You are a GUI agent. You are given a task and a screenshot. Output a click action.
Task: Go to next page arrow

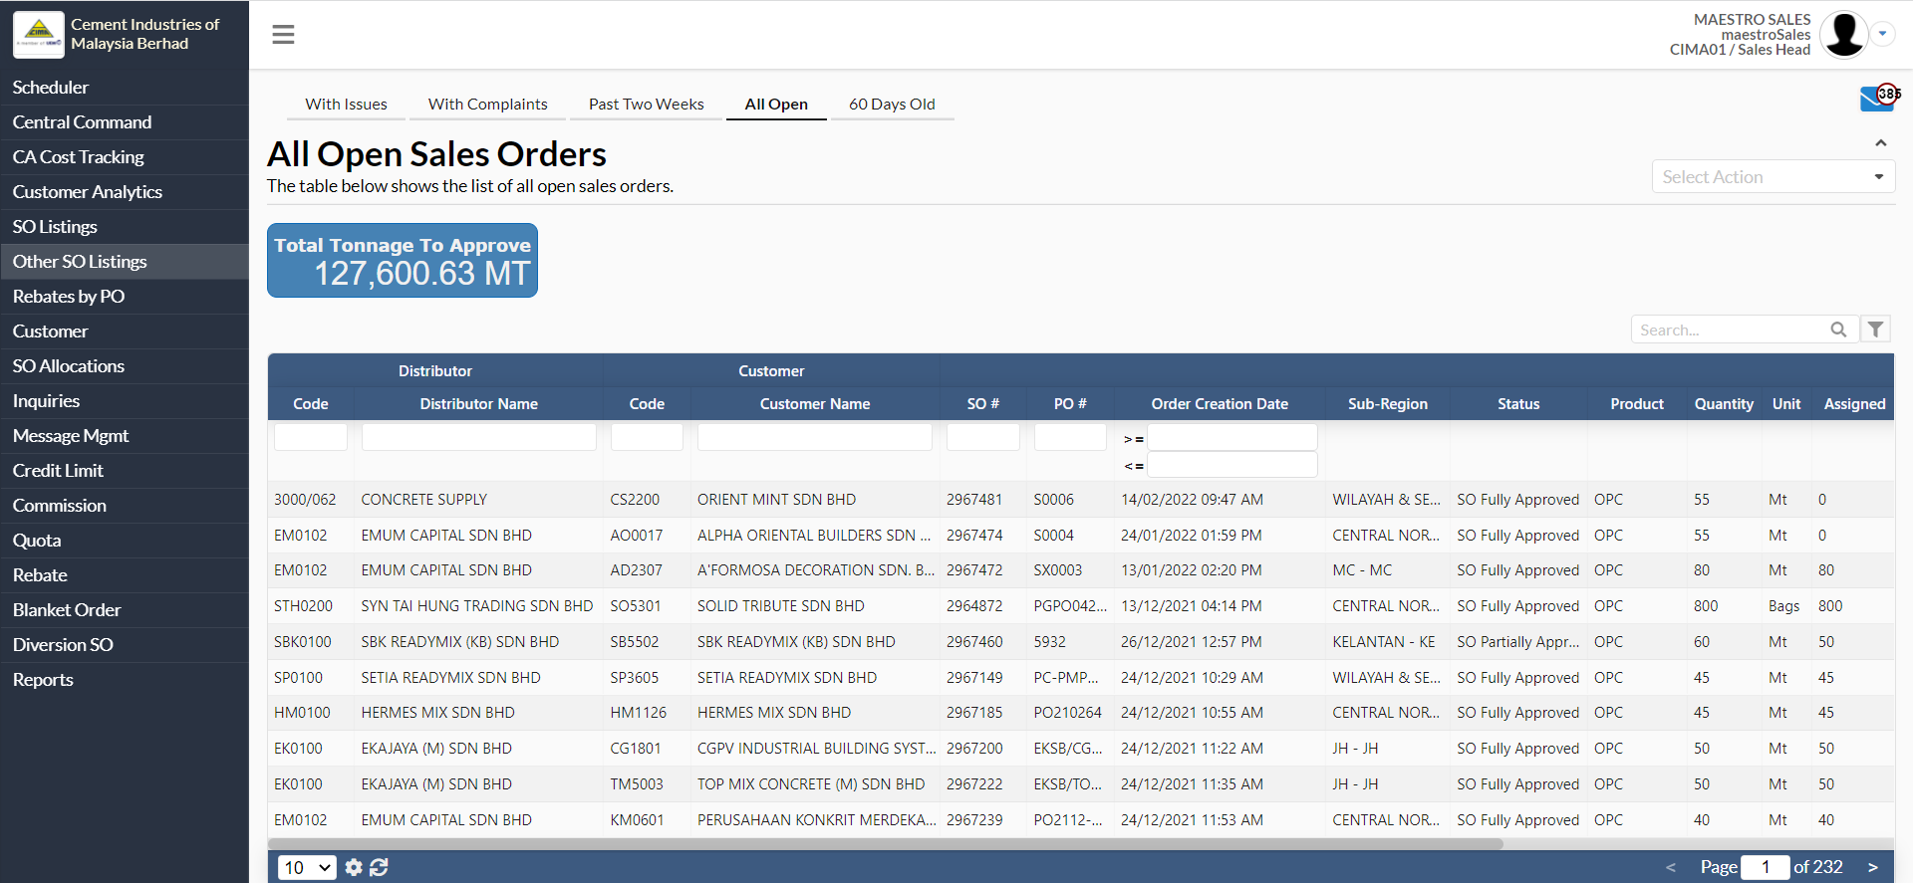1872,867
